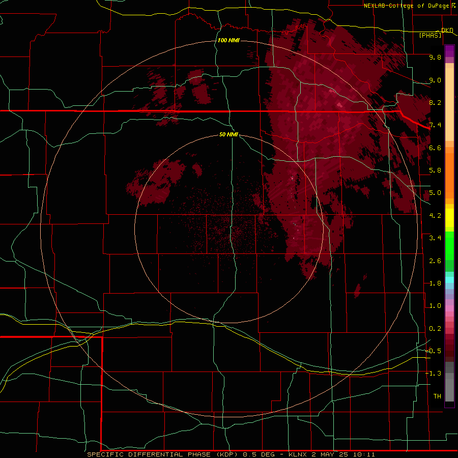Click the [PHAS] units label
This screenshot has height=458, width=458.
(x=430, y=35)
